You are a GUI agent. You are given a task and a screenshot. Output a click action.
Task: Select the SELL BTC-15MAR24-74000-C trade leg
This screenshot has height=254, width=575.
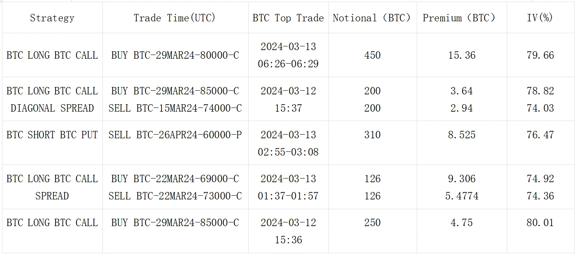click(175, 108)
